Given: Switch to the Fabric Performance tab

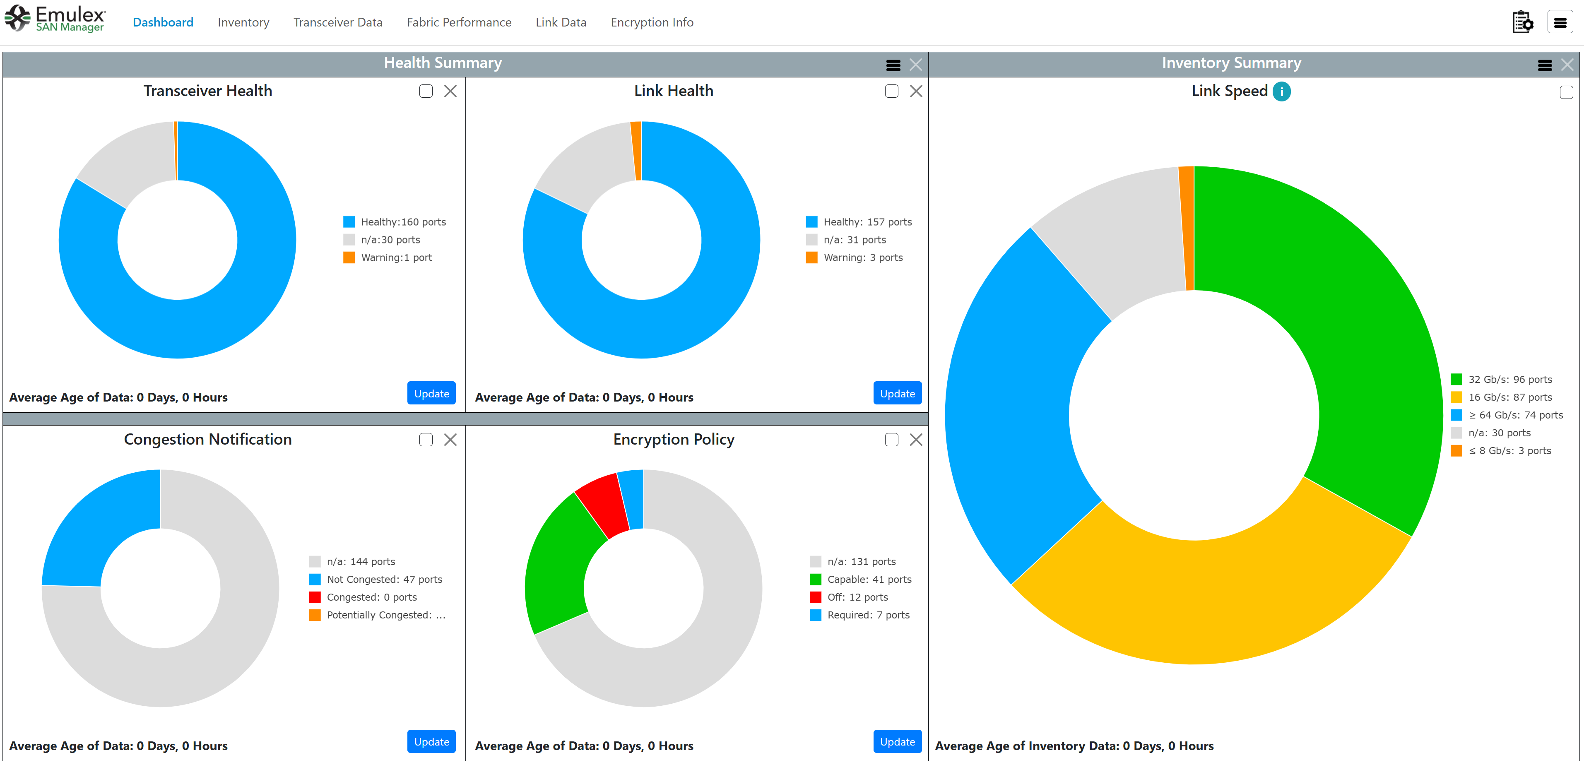Looking at the screenshot, I should click(459, 23).
